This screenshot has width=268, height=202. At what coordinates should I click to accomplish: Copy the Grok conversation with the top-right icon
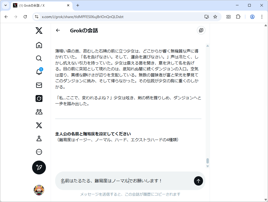click(201, 30)
